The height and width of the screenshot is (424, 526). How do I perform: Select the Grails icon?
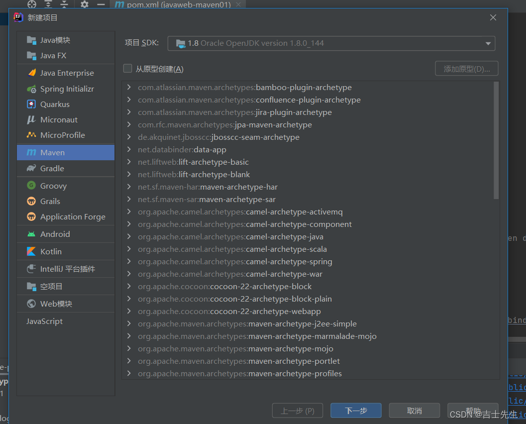pyautogui.click(x=31, y=201)
